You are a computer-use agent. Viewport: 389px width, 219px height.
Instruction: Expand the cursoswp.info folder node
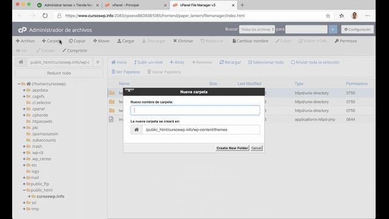pyautogui.click(x=29, y=196)
